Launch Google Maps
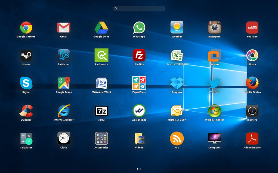Image resolution: width=278 pixels, height=173 pixels. (64, 83)
